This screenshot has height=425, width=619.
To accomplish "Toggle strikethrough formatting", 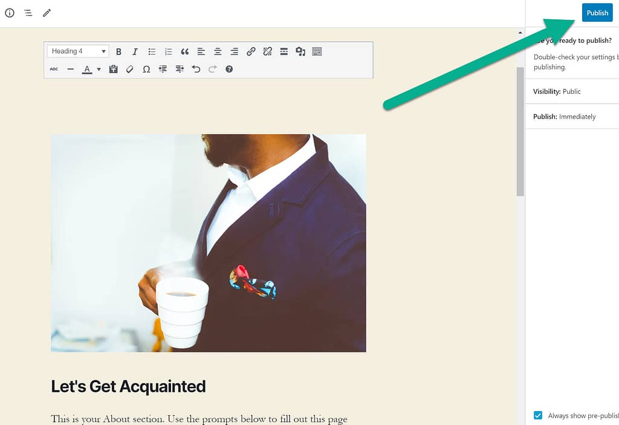I will tap(54, 70).
